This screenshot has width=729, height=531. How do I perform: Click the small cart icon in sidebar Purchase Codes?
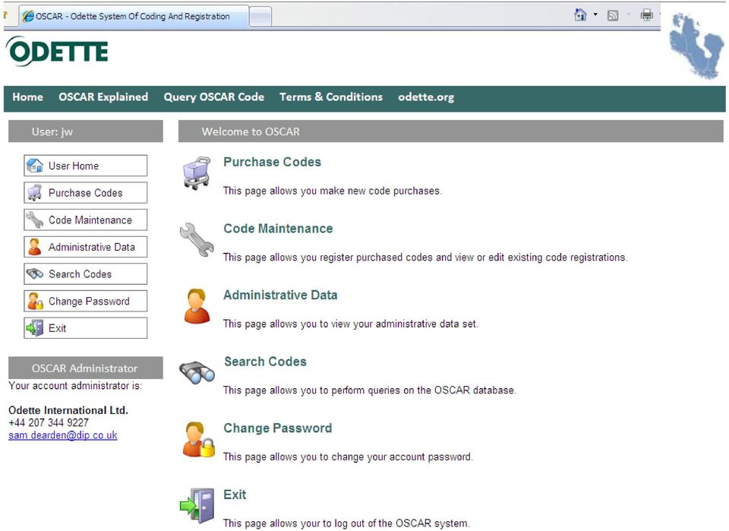coord(35,192)
